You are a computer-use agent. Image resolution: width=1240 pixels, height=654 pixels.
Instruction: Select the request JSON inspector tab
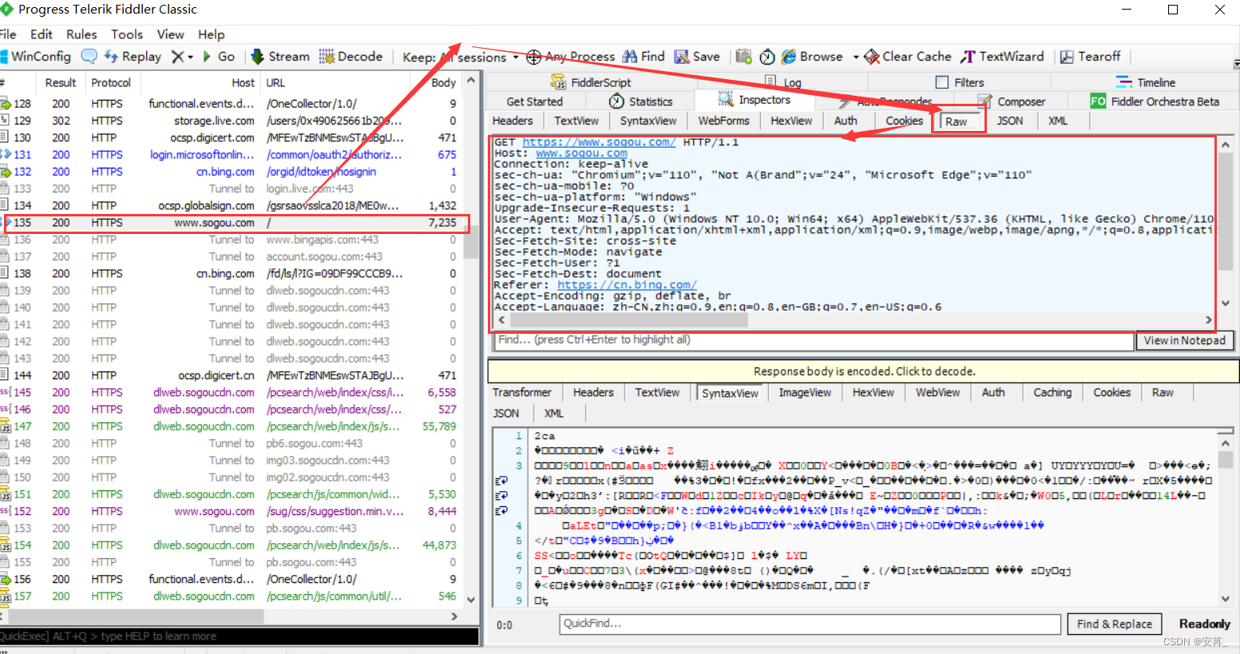[x=1010, y=121]
